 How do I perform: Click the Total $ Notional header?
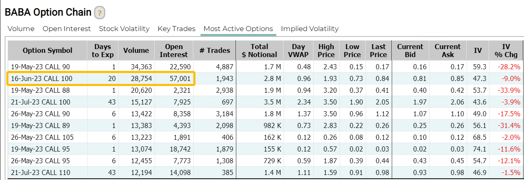(259, 50)
